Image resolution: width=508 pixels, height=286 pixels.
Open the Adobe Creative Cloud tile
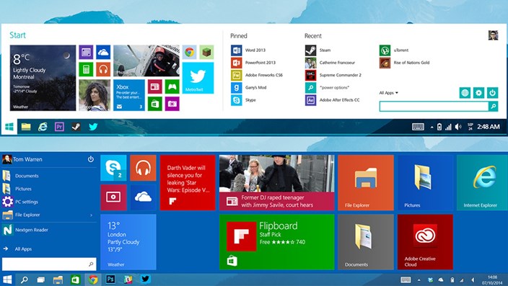[x=425, y=241]
